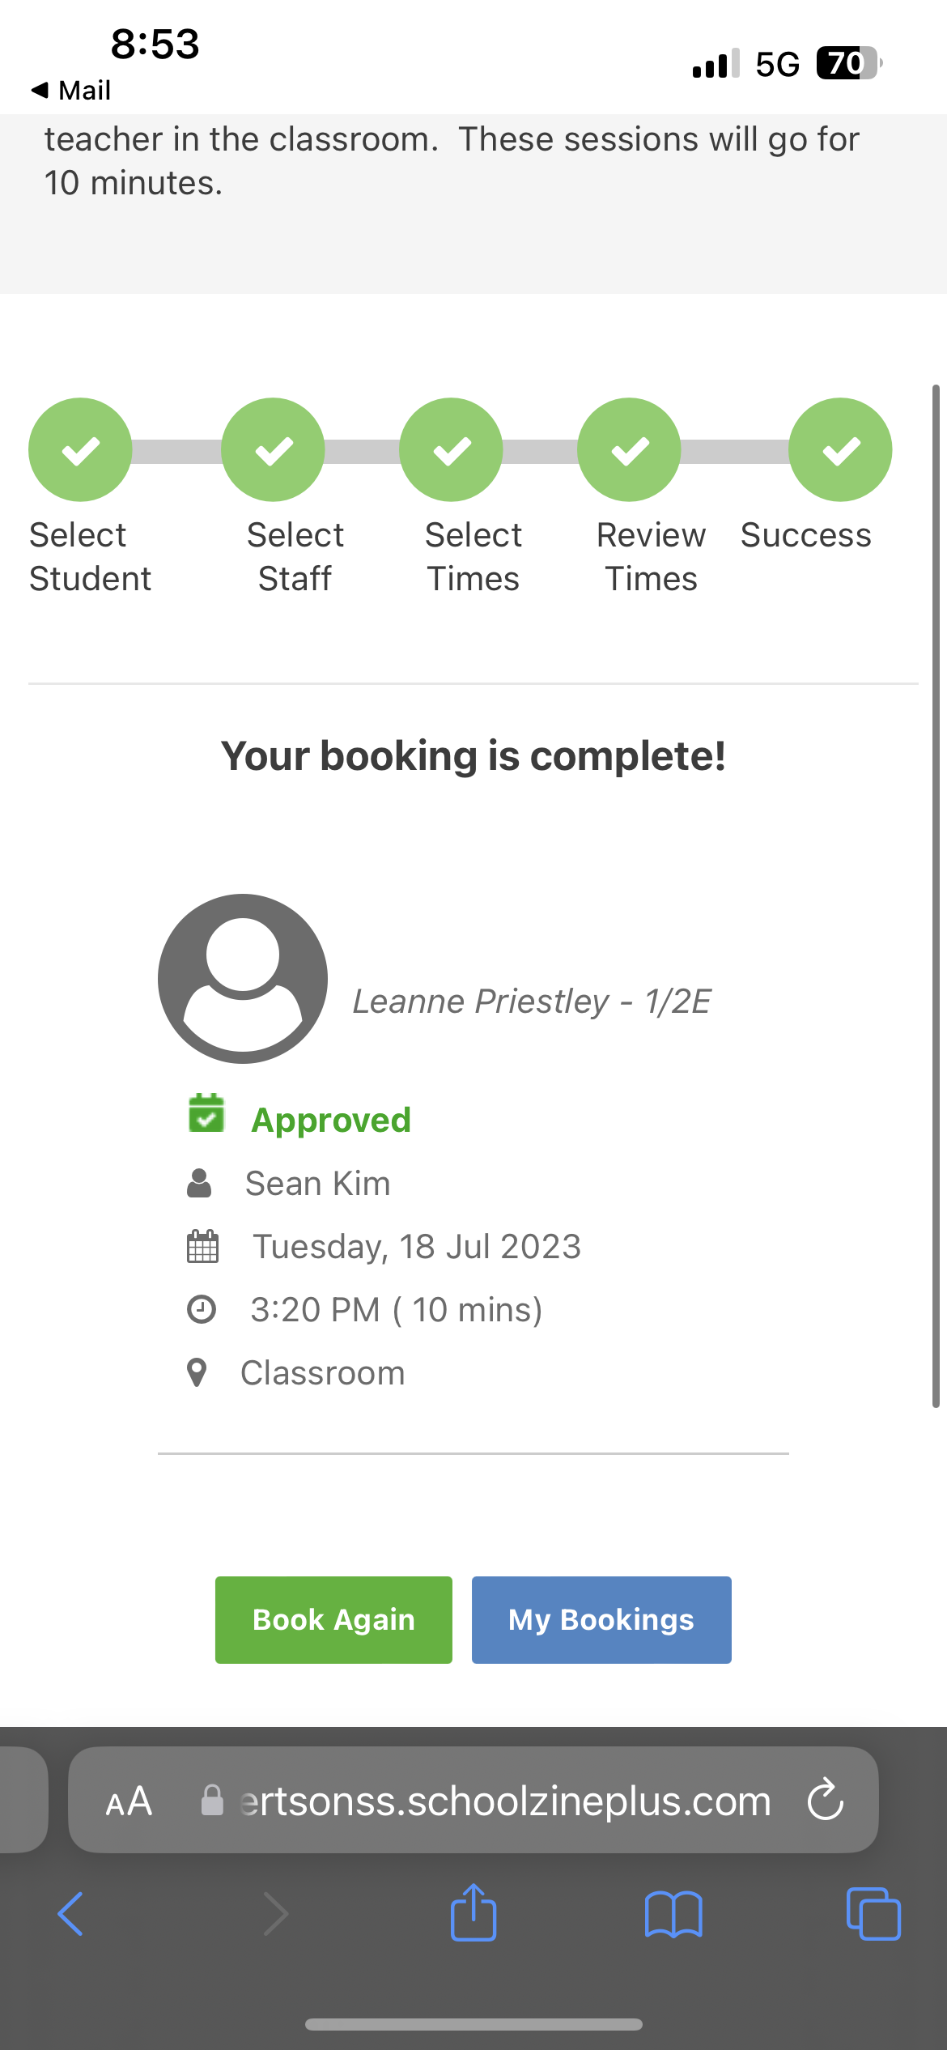
Task: Tap the location pin icon beside Classroom
Action: coord(197,1373)
